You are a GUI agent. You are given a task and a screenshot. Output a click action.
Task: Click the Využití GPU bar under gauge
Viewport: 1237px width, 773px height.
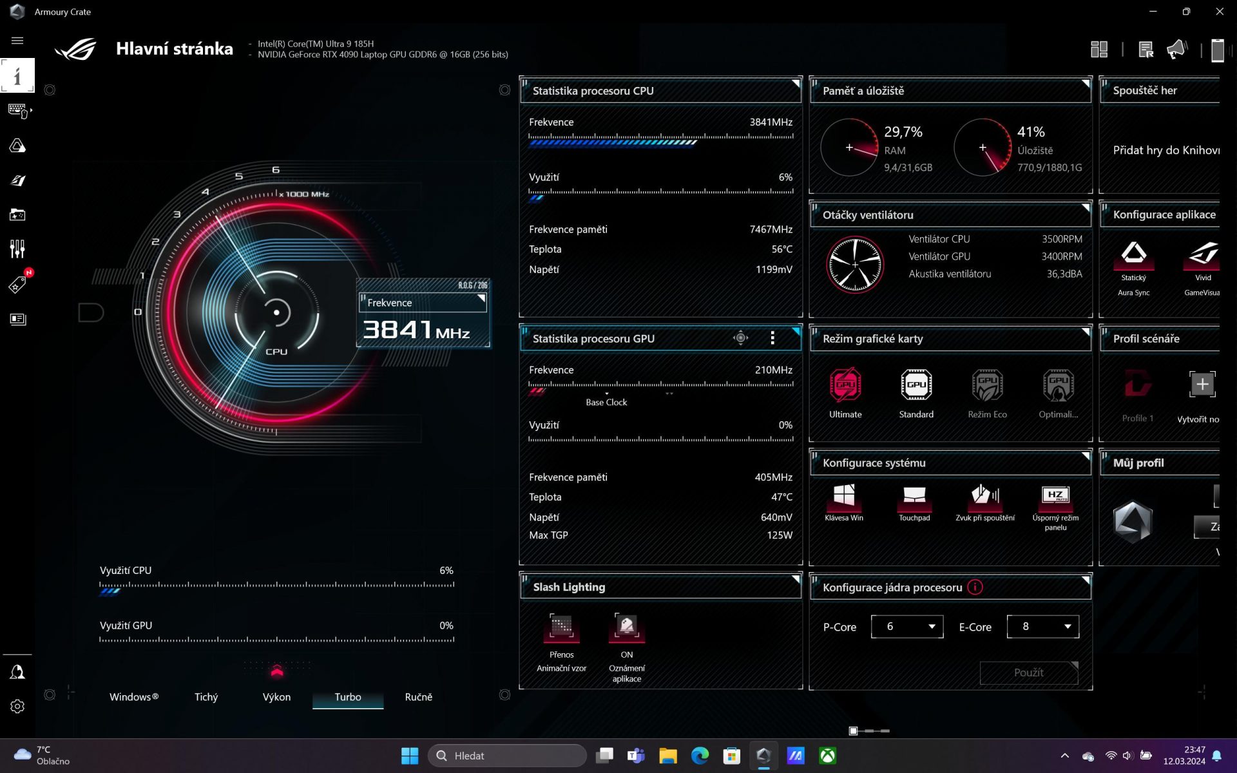(277, 640)
